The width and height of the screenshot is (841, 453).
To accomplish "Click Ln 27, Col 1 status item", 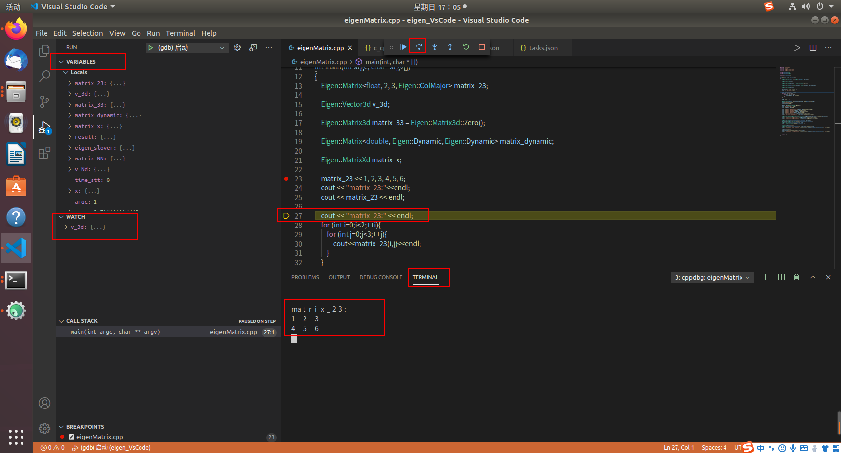I will 679,448.
